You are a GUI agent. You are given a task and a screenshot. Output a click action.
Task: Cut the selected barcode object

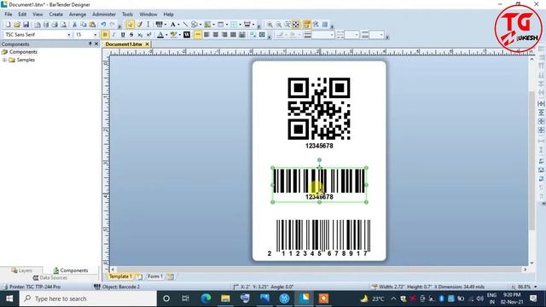click(x=74, y=25)
